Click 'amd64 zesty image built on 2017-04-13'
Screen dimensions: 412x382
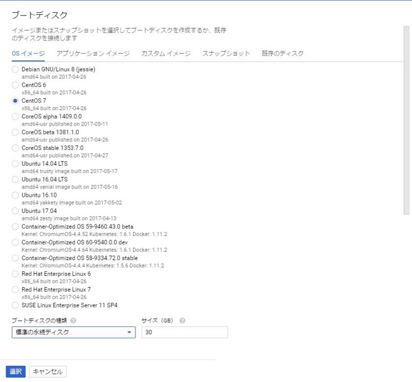pyautogui.click(x=69, y=219)
